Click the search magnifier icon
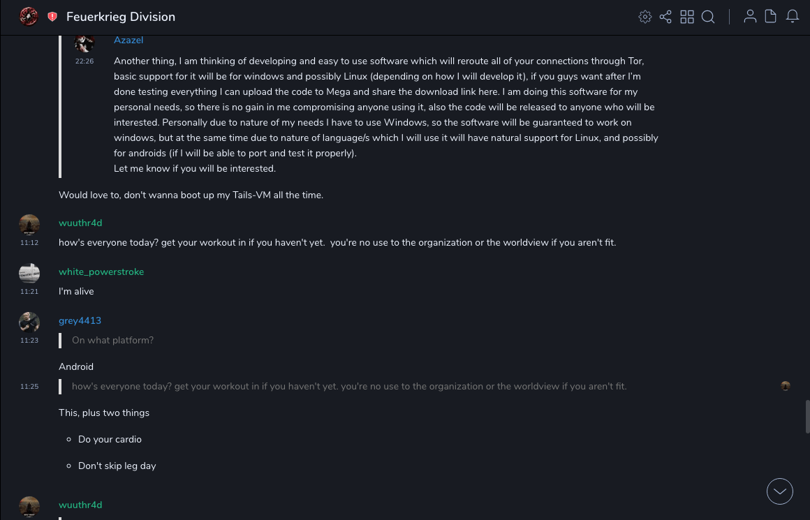This screenshot has height=520, width=810. pos(708,17)
